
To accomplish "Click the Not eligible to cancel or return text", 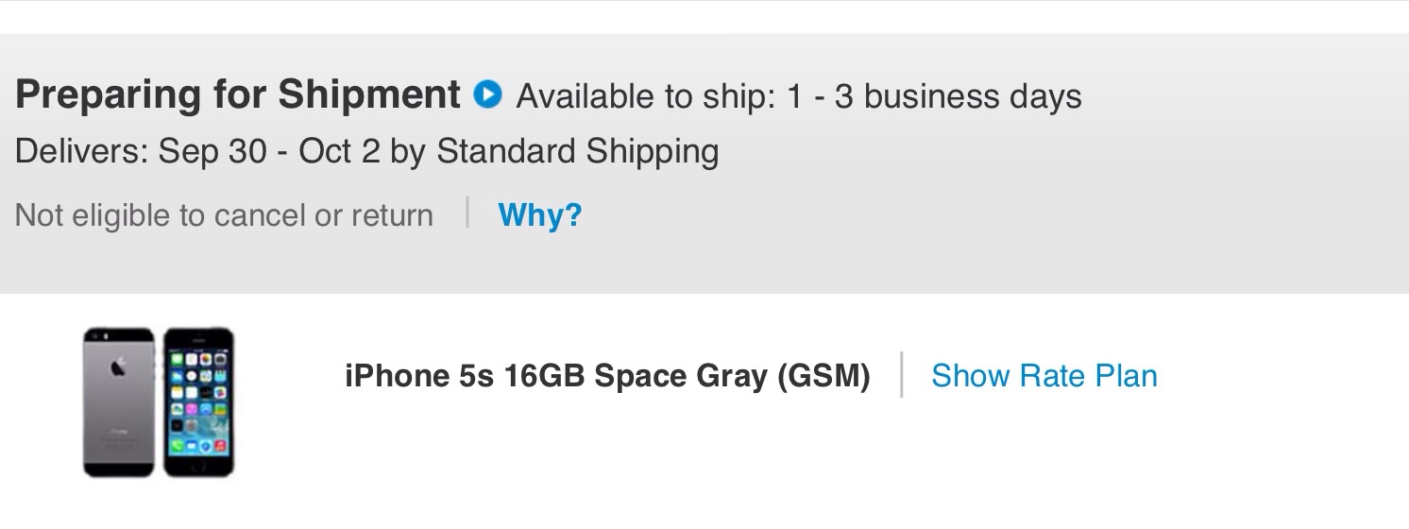I will [x=224, y=215].
